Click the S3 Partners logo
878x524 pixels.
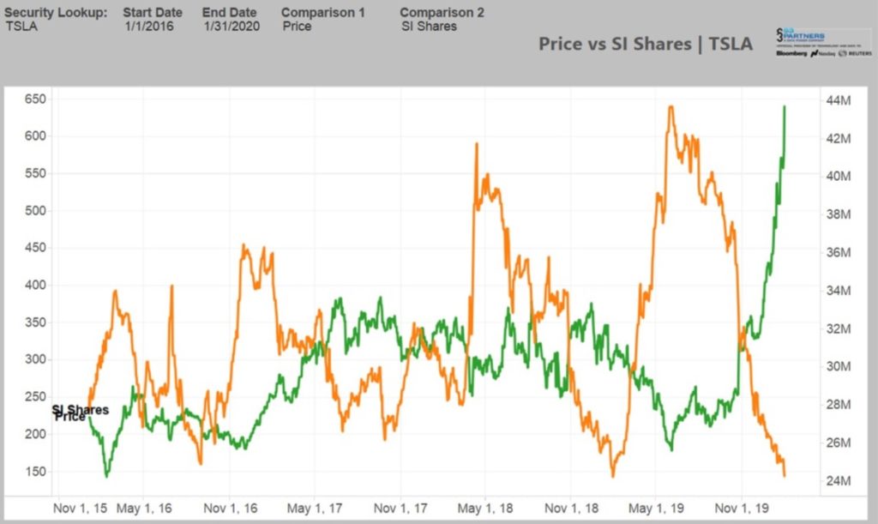point(800,36)
